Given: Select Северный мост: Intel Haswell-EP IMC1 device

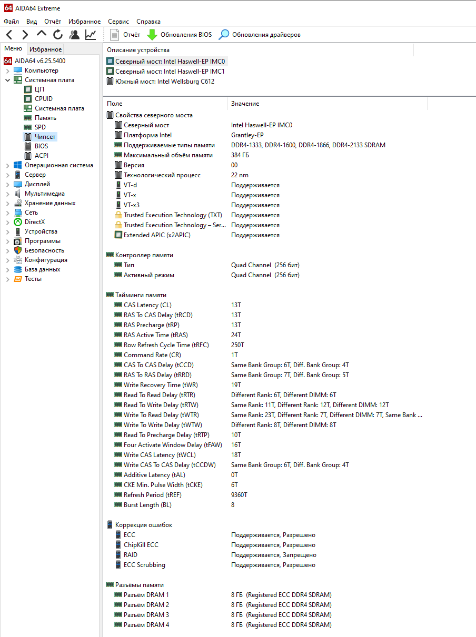Looking at the screenshot, I should click(170, 72).
